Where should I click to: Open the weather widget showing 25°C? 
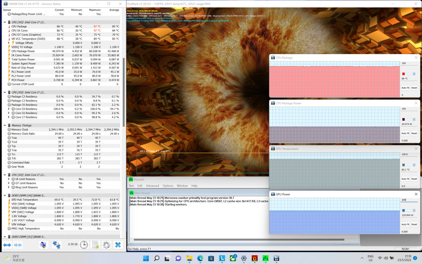(x=15, y=258)
